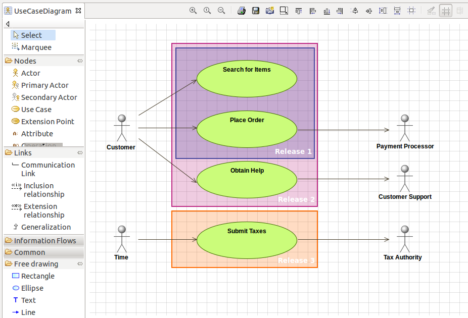Reset zoom to 100% icon
Viewport: 468px width, 318px height.
207,11
